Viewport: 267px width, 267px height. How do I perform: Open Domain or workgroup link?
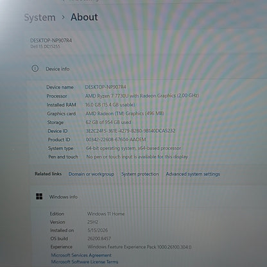point(91,174)
